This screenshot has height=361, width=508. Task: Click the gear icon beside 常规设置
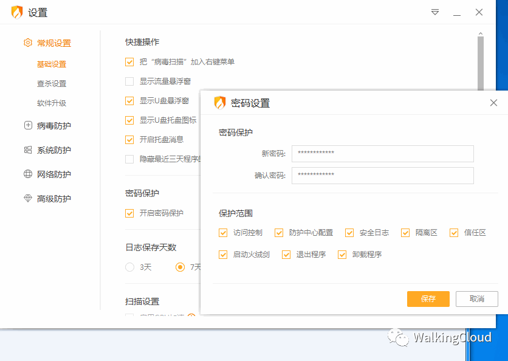coord(28,43)
